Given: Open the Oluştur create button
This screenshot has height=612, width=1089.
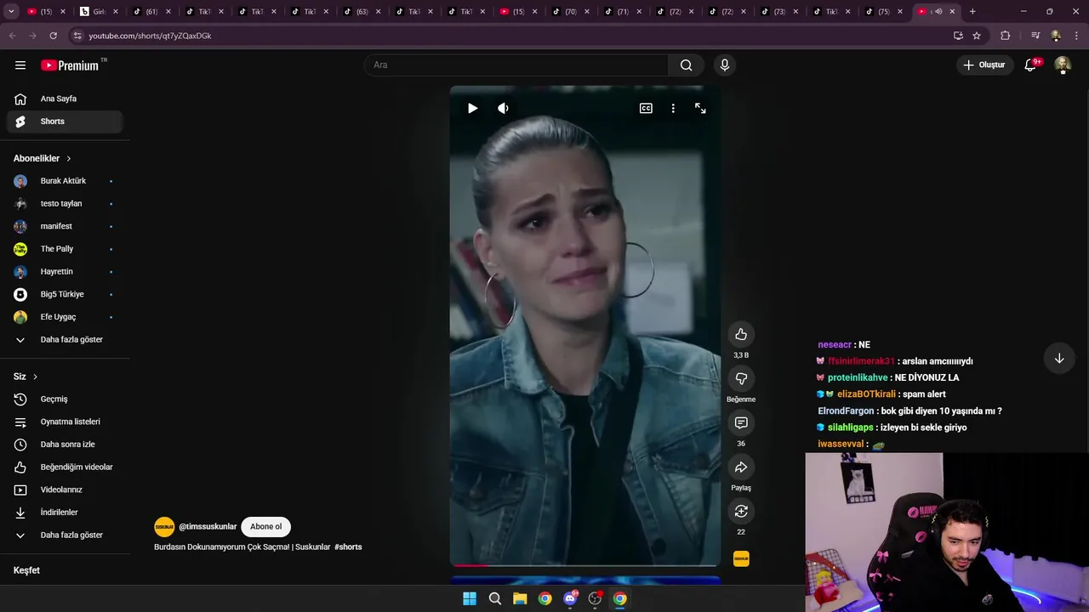Looking at the screenshot, I should coord(984,65).
